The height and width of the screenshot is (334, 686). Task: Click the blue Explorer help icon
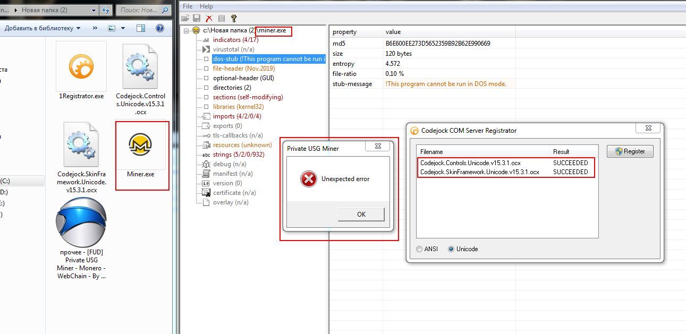click(x=159, y=28)
